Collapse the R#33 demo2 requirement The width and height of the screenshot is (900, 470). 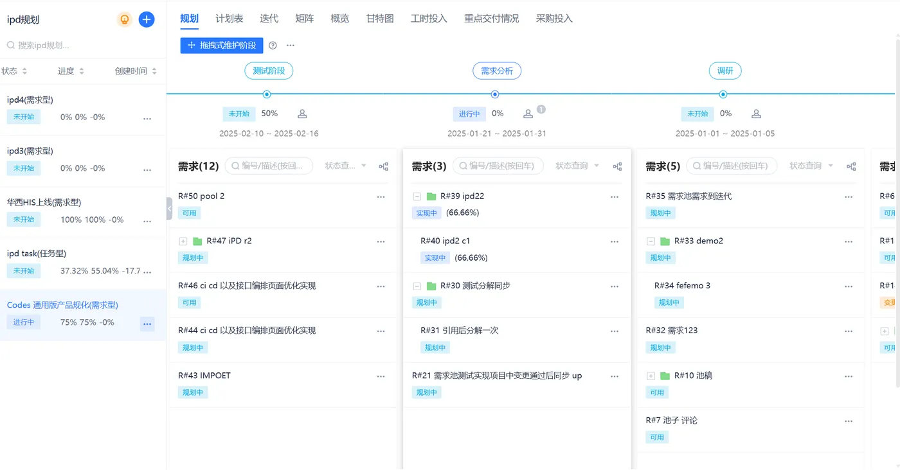click(651, 241)
